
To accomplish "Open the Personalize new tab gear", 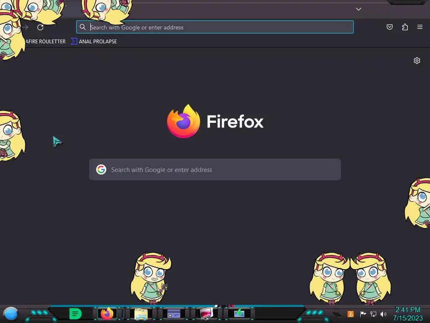I will [417, 61].
